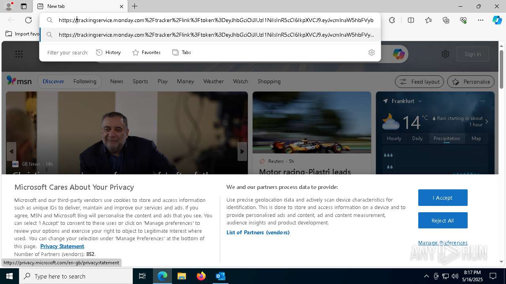The image size is (506, 284).
Task: Select the Precipitation weather tab
Action: [x=447, y=138]
